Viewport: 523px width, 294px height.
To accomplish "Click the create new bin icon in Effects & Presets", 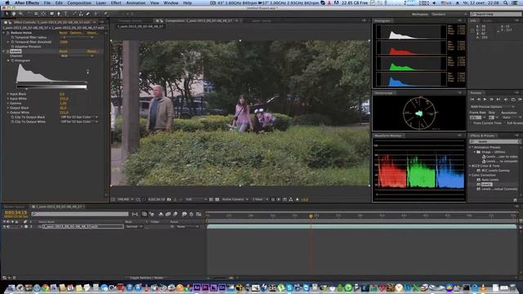I will (x=515, y=199).
